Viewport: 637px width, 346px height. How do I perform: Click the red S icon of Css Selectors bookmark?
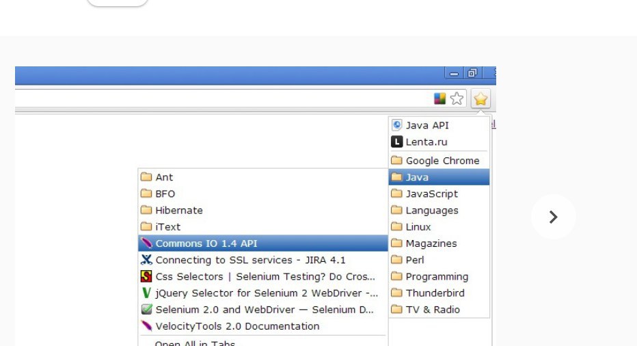146,276
